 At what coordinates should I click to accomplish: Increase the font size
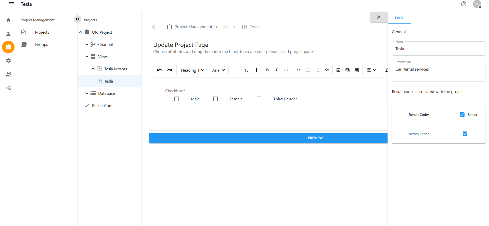point(256,70)
